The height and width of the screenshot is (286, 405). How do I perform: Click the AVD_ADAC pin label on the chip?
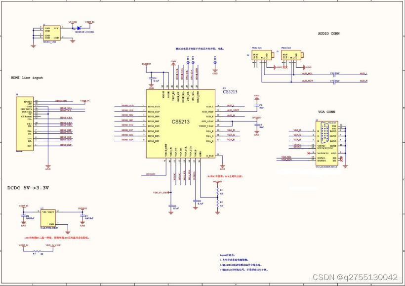click(x=207, y=121)
